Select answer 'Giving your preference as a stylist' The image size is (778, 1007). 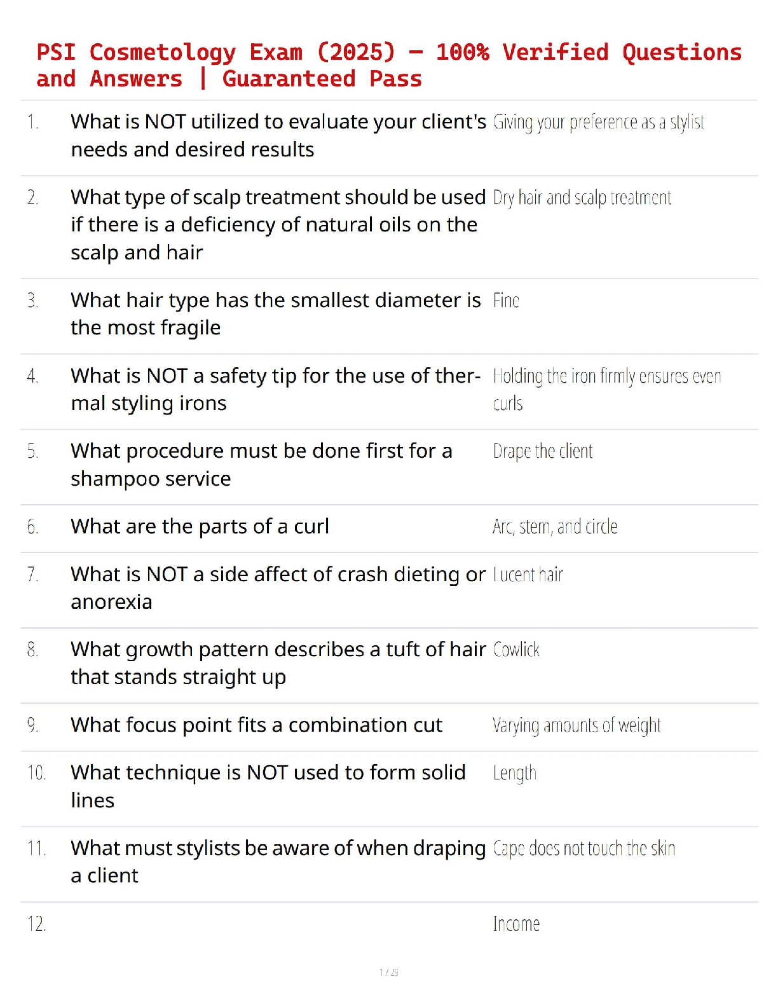(x=598, y=122)
